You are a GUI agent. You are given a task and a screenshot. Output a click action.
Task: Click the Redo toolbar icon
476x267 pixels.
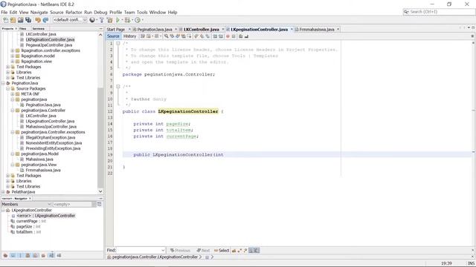point(45,20)
